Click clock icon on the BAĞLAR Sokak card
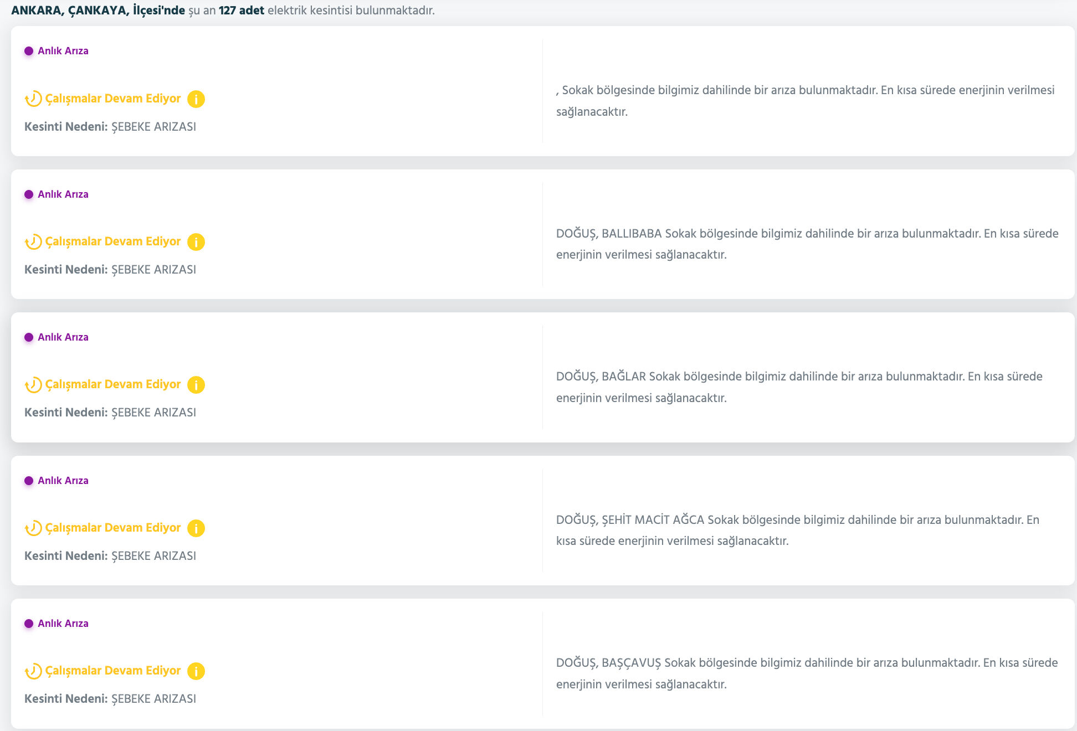 click(x=33, y=385)
